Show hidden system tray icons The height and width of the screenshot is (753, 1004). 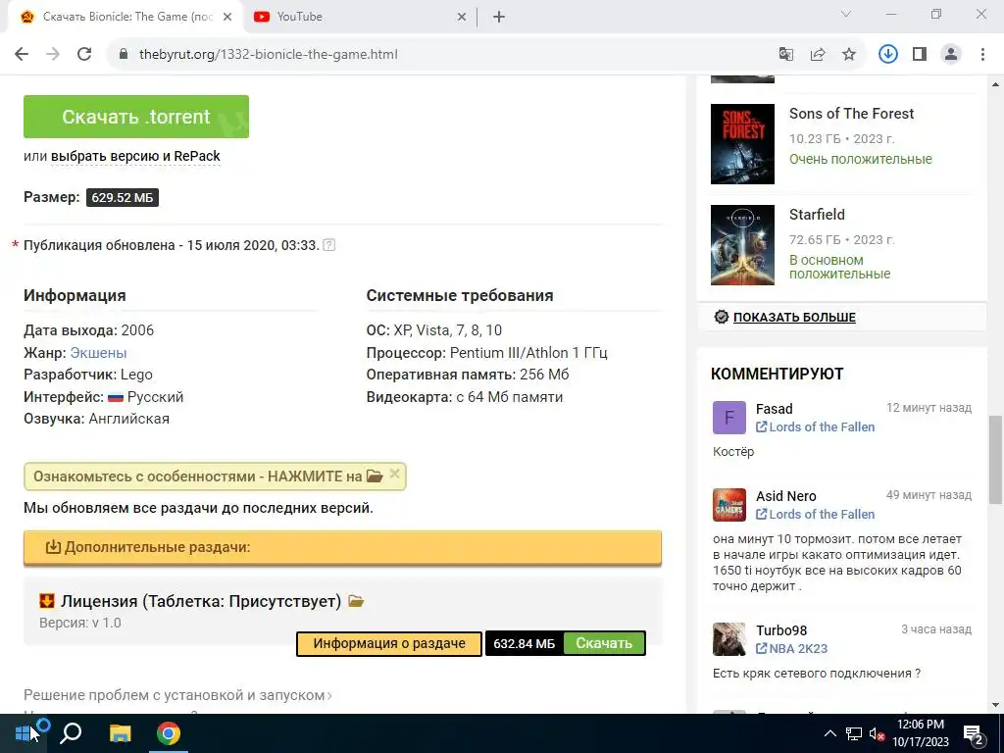[x=829, y=733]
